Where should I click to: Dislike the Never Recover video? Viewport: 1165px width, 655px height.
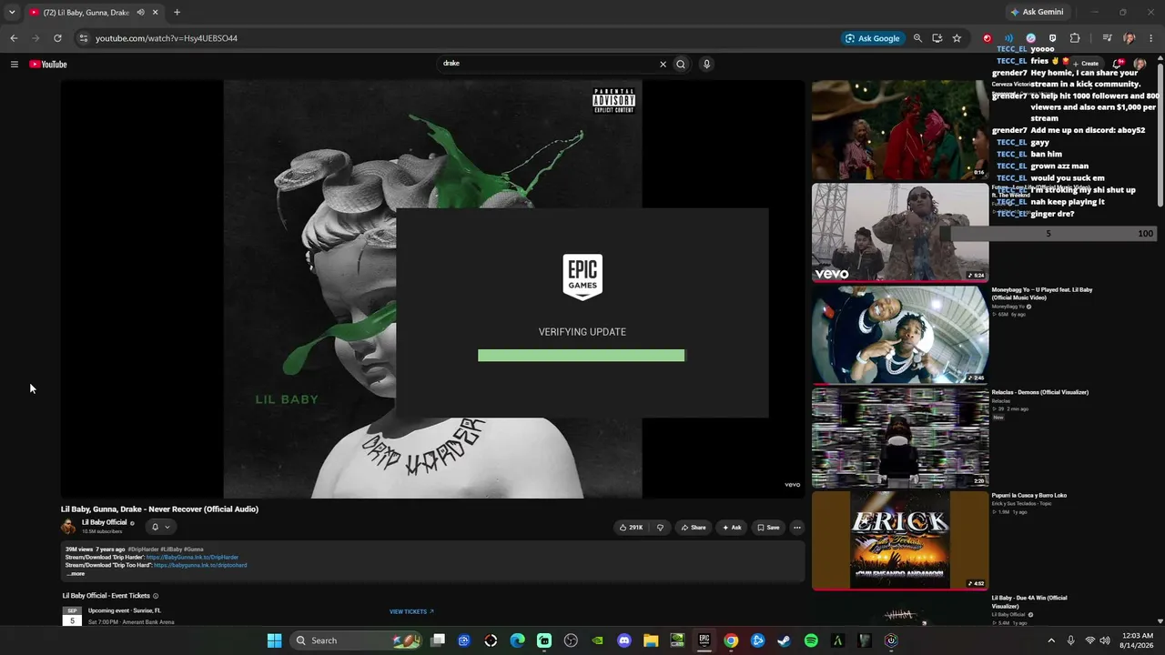660,528
